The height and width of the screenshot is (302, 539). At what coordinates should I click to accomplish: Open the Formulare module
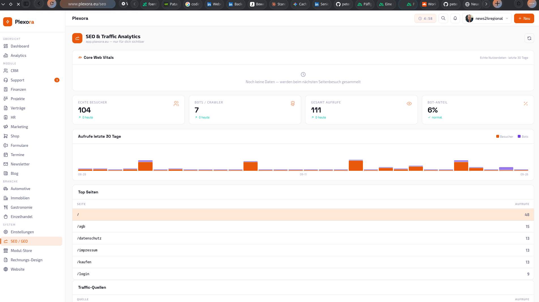point(31,145)
